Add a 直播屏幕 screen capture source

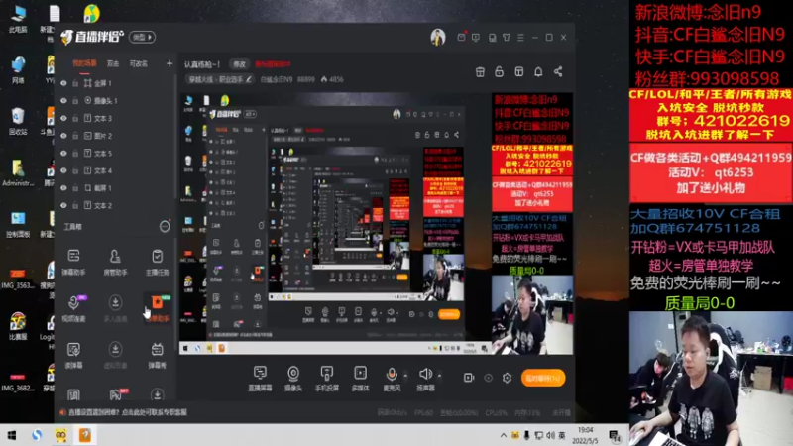(260, 379)
